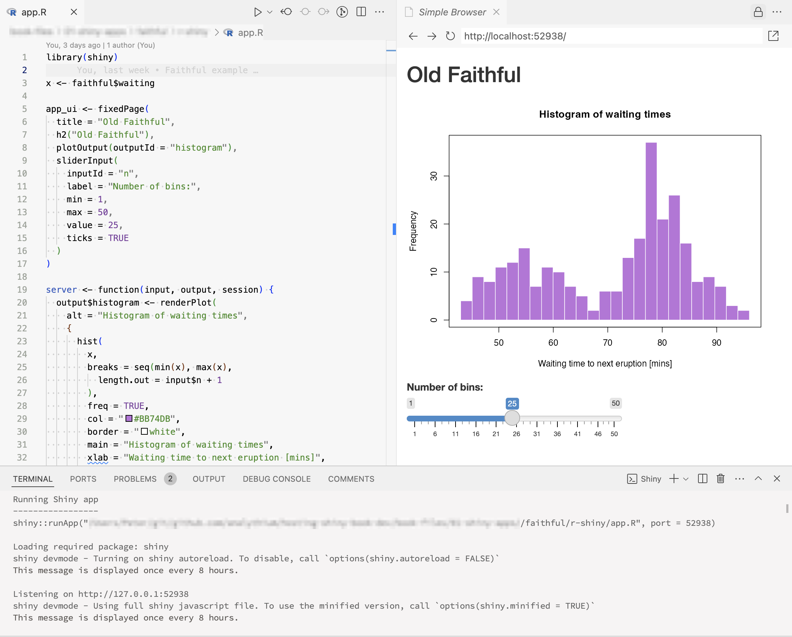Select the PROBLEMS tab in bottom panel
This screenshot has height=637, width=792.
[x=135, y=479]
